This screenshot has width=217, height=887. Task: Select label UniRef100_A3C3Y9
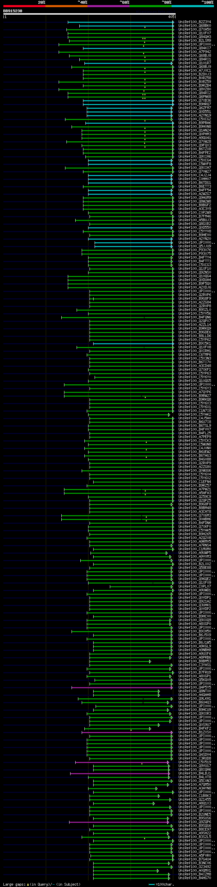click(195, 209)
